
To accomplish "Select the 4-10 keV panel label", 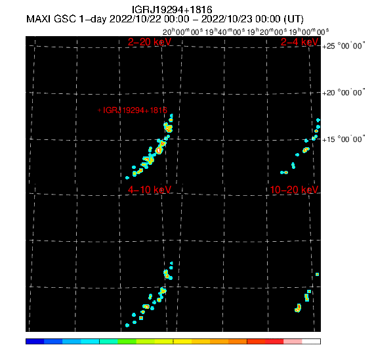I will [x=150, y=190].
